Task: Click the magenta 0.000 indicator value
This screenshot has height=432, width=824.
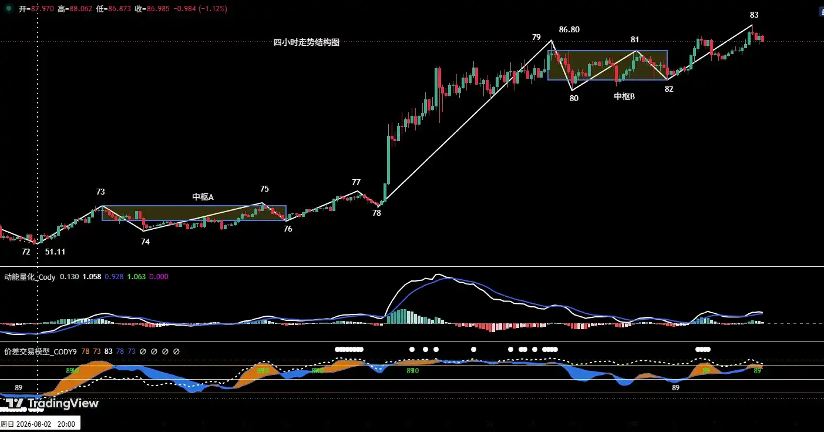Action: coord(159,277)
